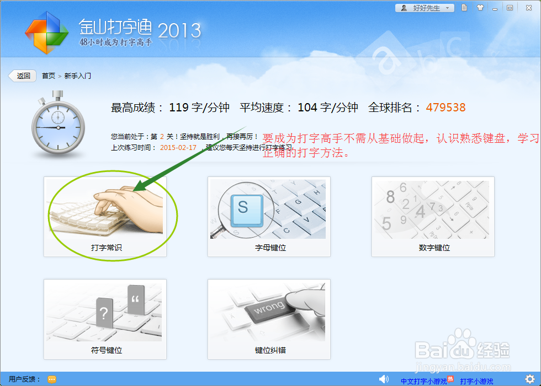Click the 返回 back button

click(x=23, y=76)
